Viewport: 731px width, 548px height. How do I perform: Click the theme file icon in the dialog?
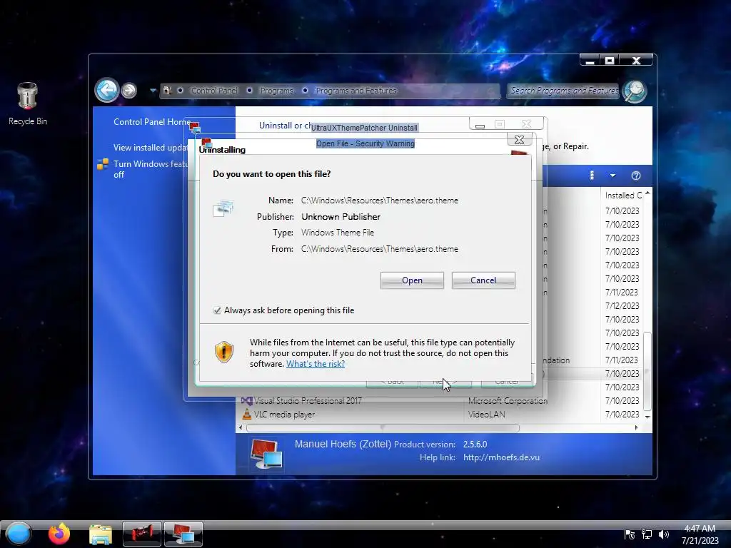click(x=223, y=208)
